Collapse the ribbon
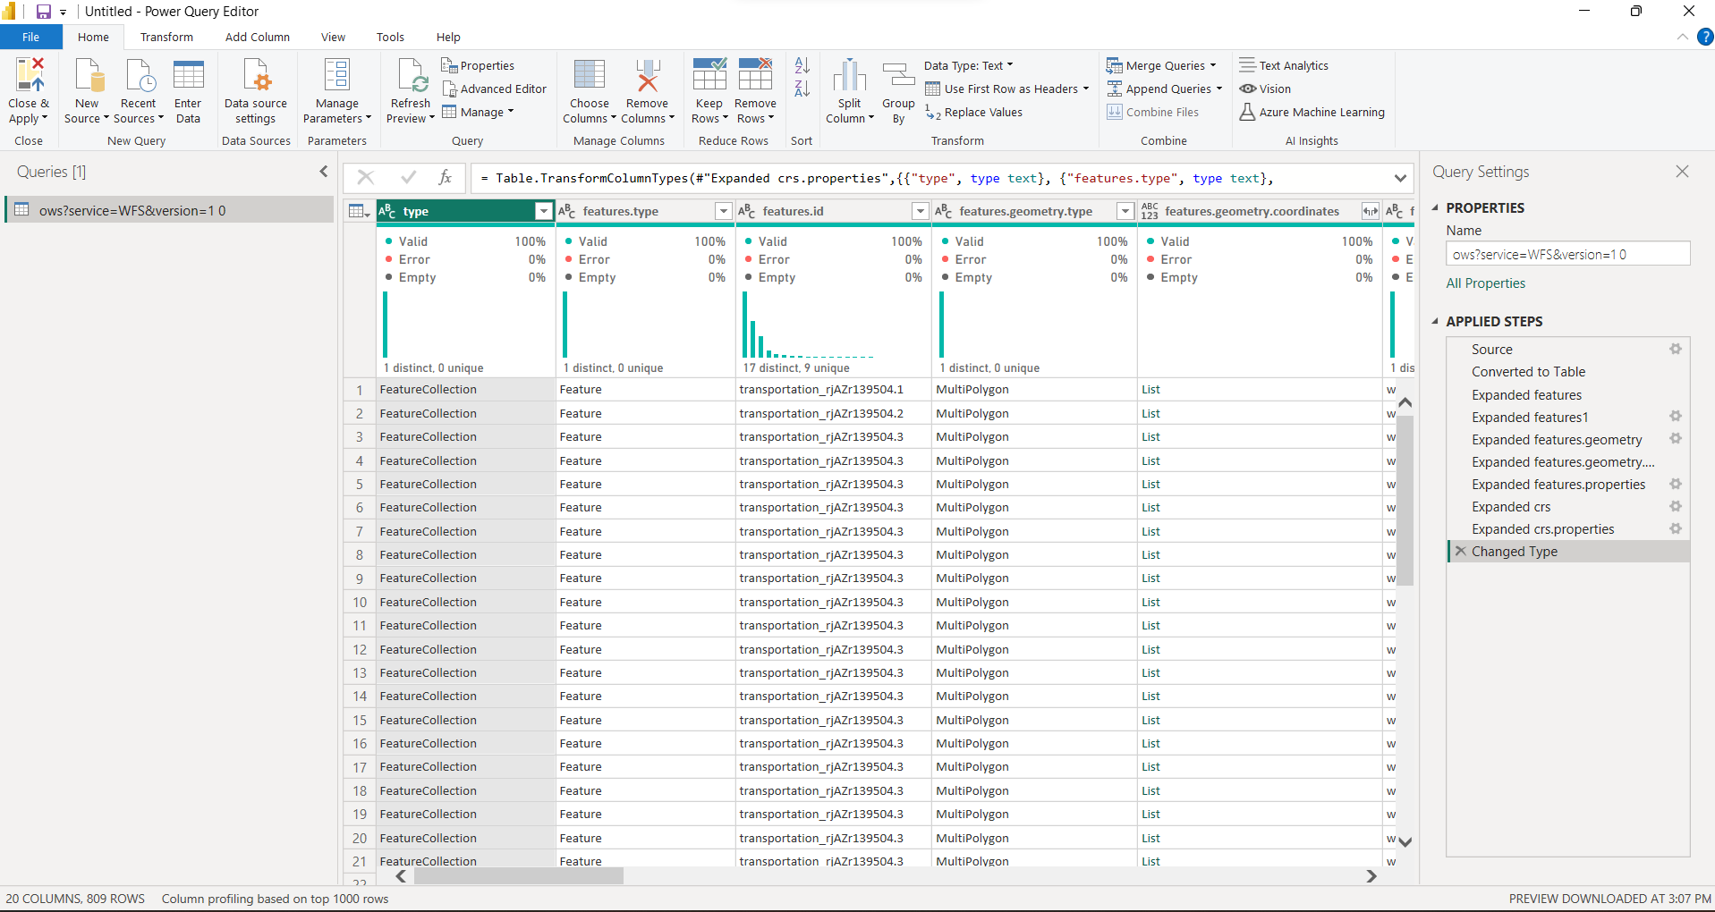 click(1682, 37)
